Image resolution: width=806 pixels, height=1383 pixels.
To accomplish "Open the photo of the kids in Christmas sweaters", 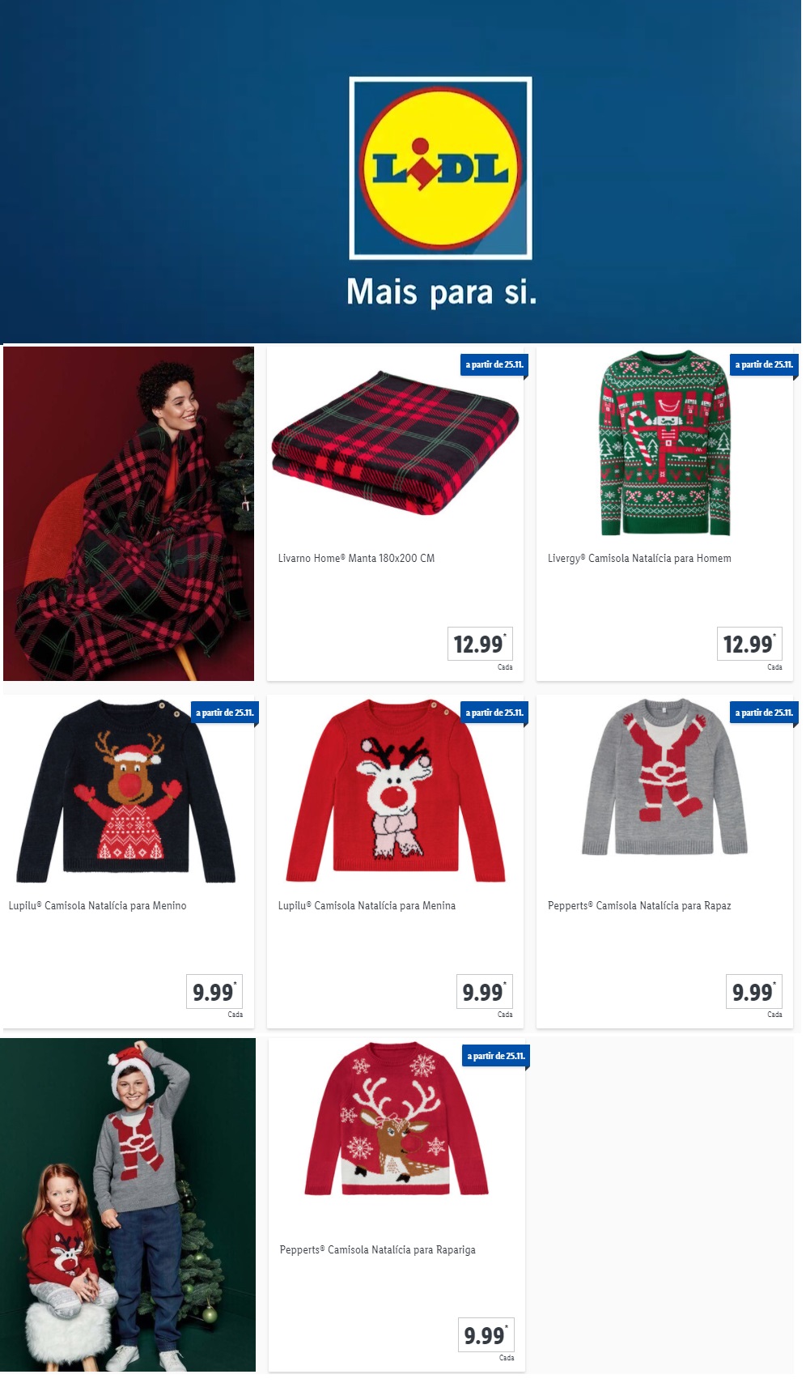I will point(128,1205).
